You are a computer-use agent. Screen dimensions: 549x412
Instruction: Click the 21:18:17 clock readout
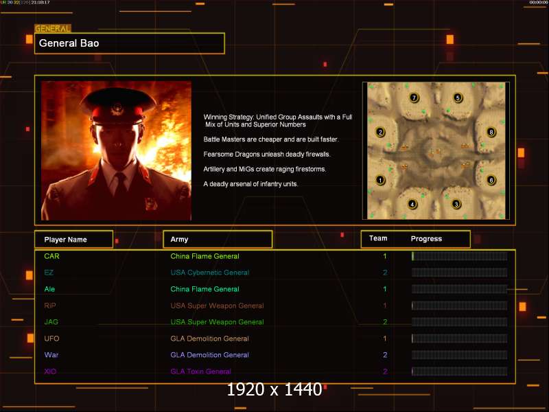[40, 3]
